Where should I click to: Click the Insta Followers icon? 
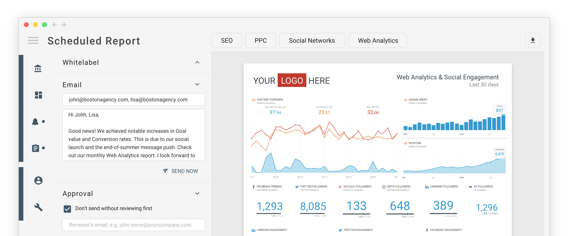384,187
